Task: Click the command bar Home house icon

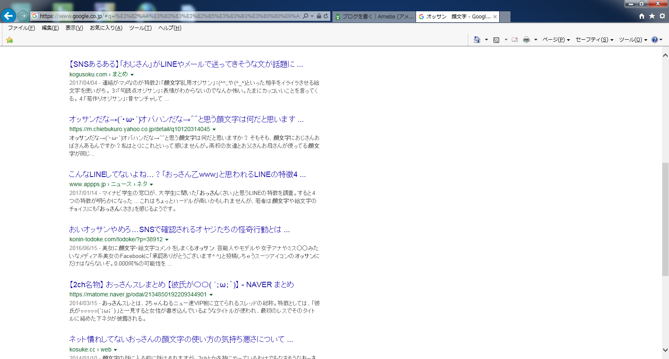Action: point(477,40)
